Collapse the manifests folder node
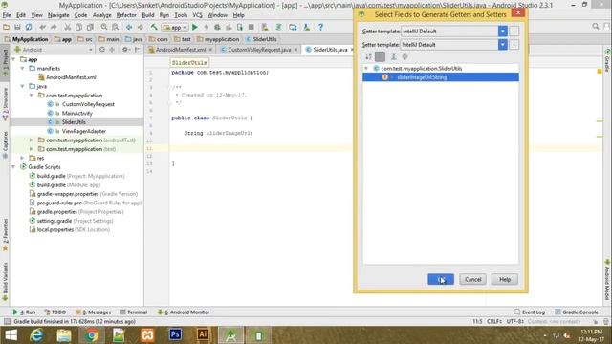The height and width of the screenshot is (344, 612). coord(23,68)
